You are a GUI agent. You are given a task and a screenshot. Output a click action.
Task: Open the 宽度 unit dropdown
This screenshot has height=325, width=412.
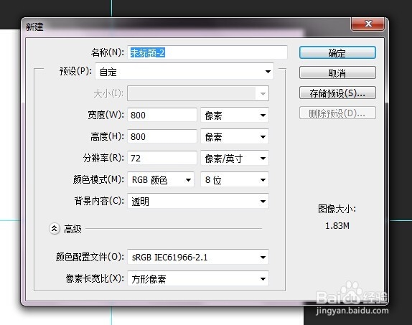point(235,115)
